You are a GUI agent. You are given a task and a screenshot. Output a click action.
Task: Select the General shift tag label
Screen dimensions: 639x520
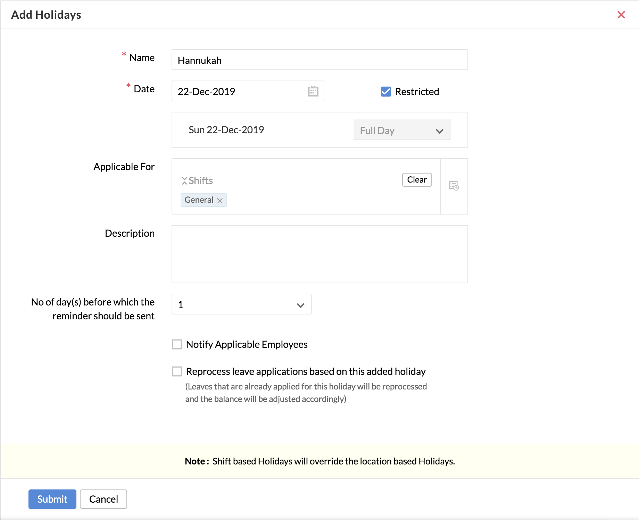pos(199,200)
